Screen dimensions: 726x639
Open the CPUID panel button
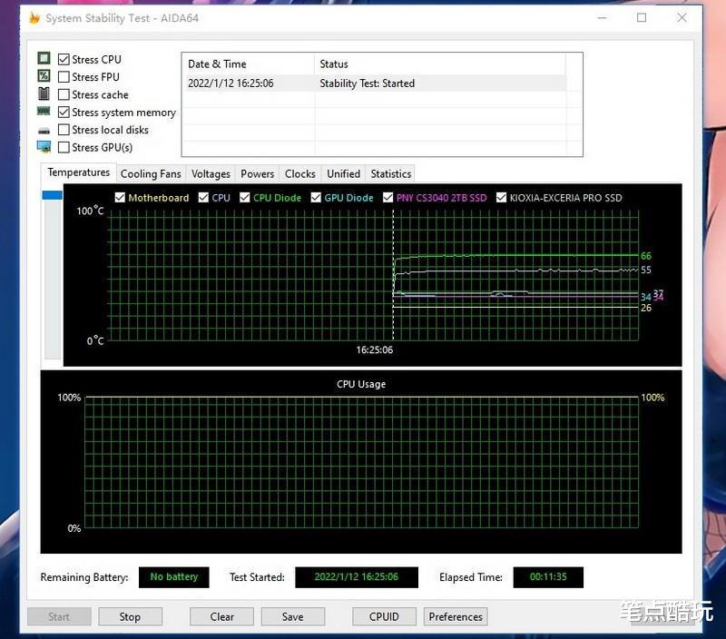[384, 616]
